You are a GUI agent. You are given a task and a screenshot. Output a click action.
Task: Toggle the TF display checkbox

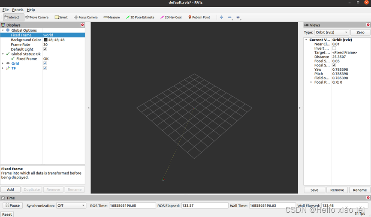(x=45, y=68)
